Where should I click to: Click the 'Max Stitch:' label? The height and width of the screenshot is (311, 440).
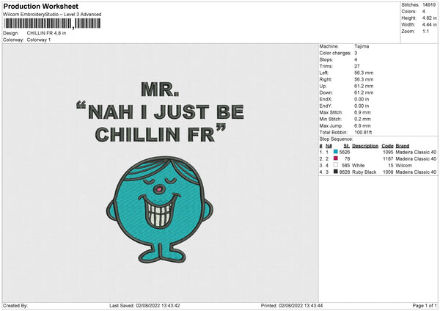click(331, 112)
